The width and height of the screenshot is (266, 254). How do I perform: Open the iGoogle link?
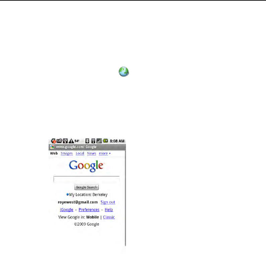pyautogui.click(x=66, y=210)
